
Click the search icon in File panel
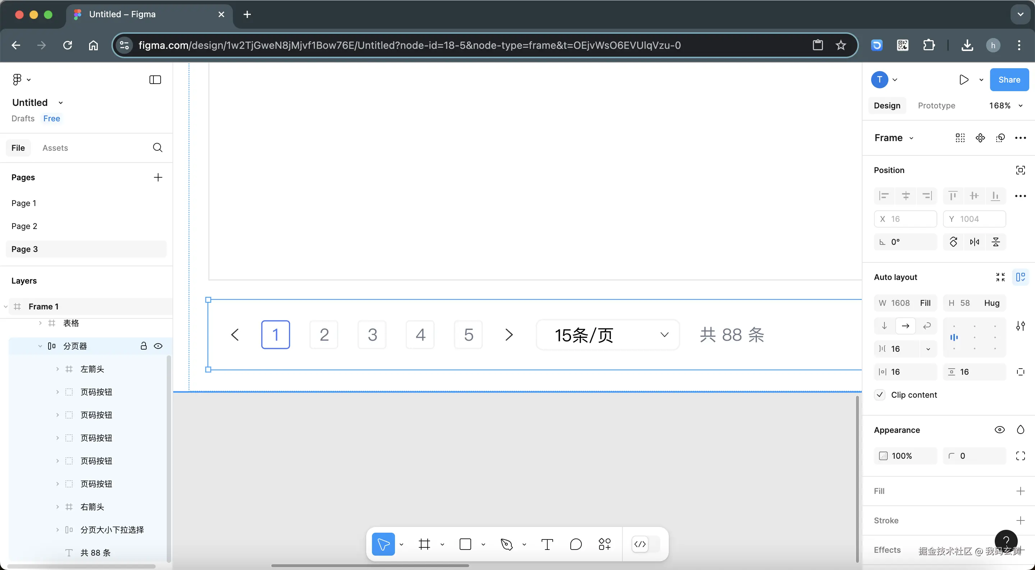coord(157,148)
